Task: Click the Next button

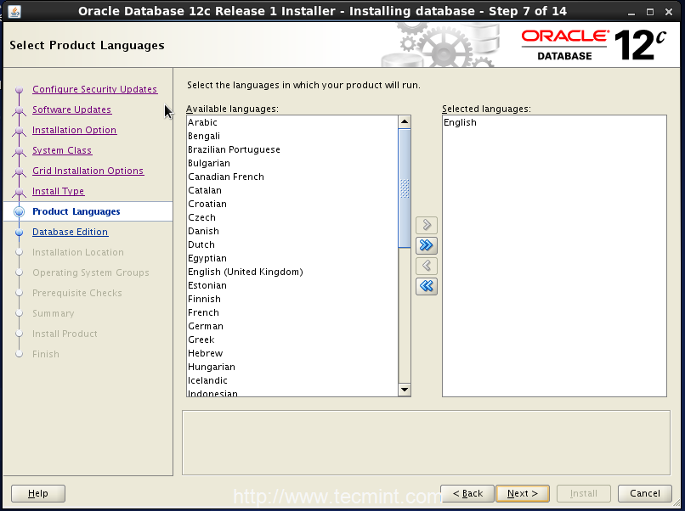Action: [523, 493]
